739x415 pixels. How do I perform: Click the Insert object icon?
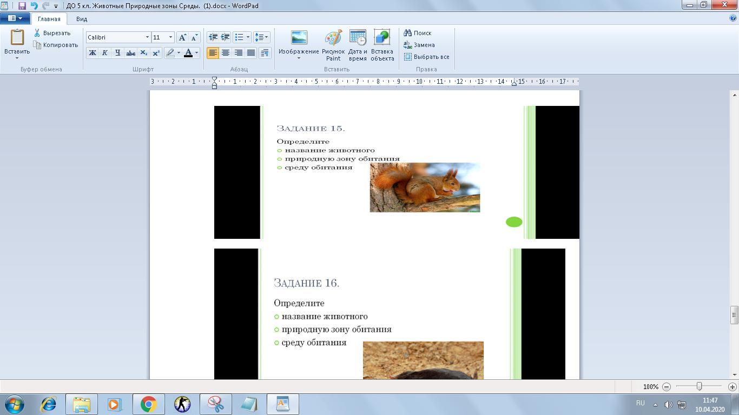pos(382,39)
